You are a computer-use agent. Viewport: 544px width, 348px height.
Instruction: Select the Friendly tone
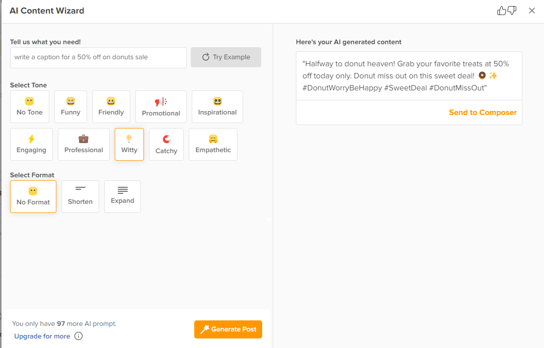(x=111, y=106)
